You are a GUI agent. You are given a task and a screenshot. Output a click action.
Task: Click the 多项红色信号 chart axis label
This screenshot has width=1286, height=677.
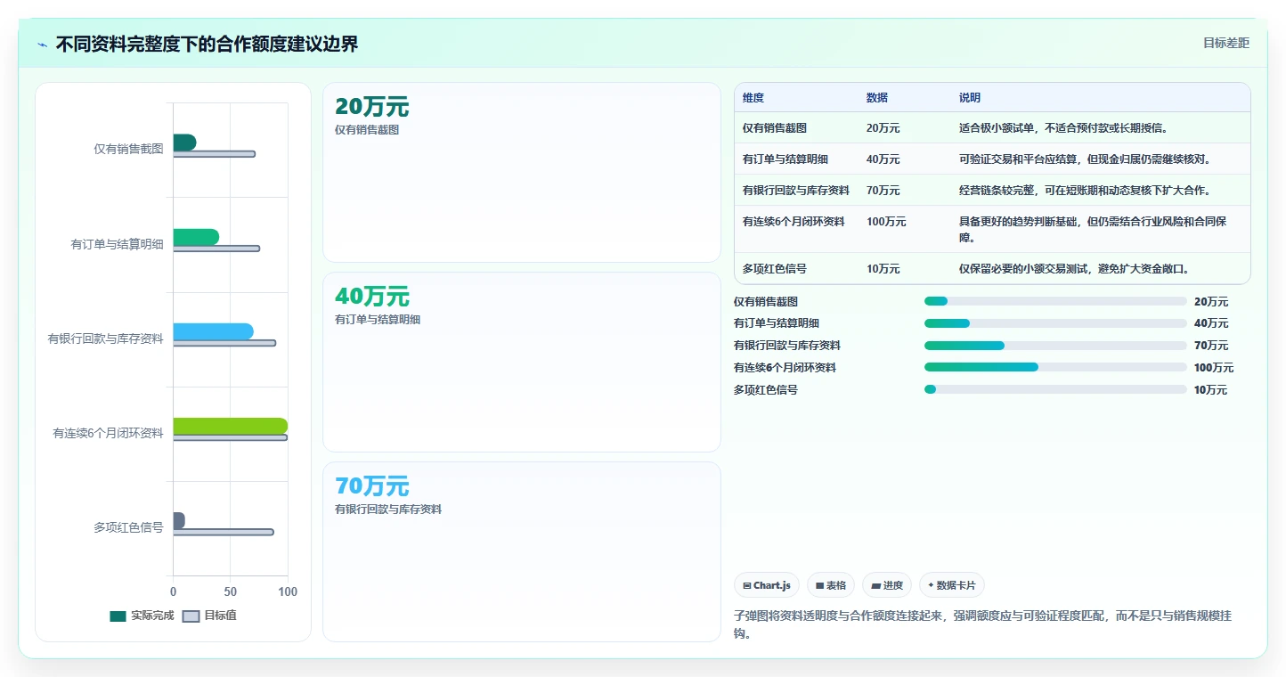click(128, 527)
